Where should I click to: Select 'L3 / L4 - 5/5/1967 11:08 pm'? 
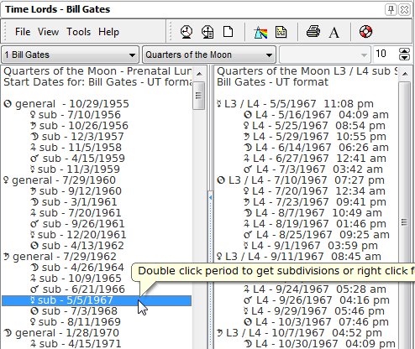(x=296, y=104)
